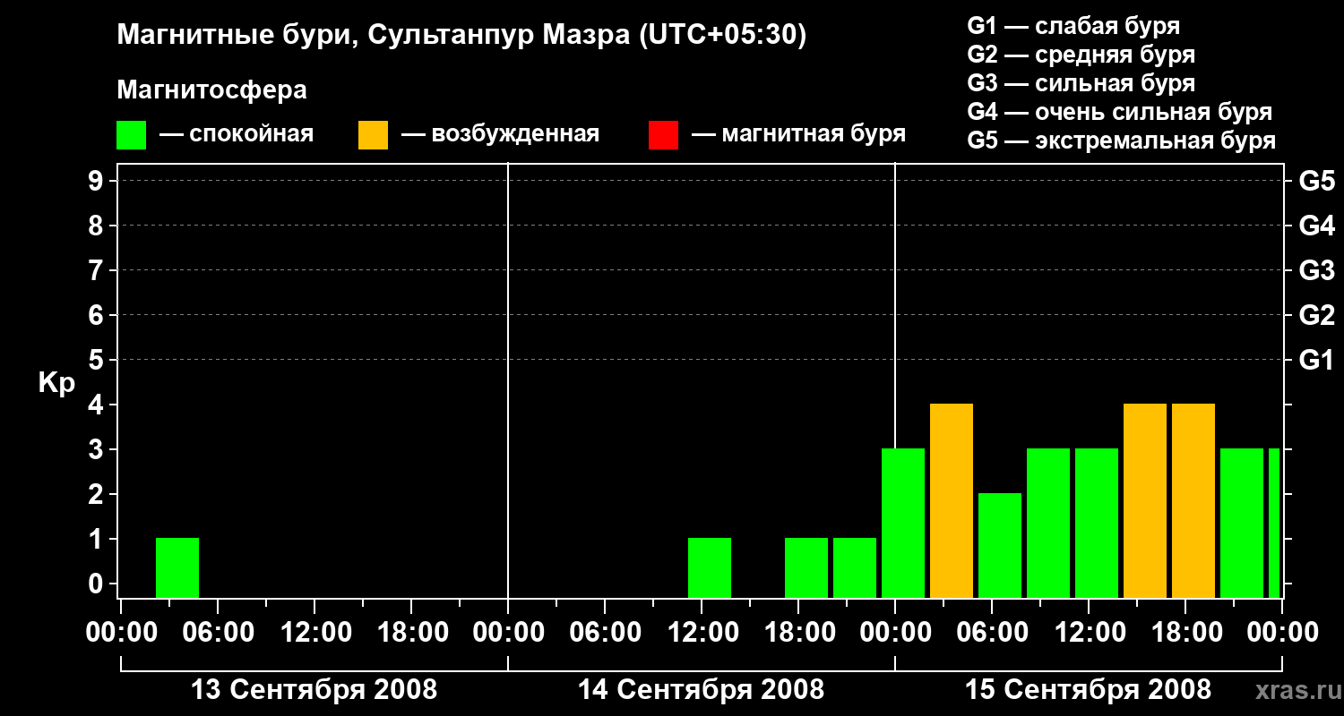1344x716 pixels.
Task: Click the first orange Kp 4 bar on 15 September
Action: pyautogui.click(x=952, y=500)
